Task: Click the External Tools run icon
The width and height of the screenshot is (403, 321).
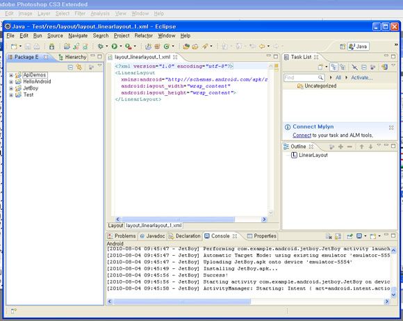Action: coord(128,47)
